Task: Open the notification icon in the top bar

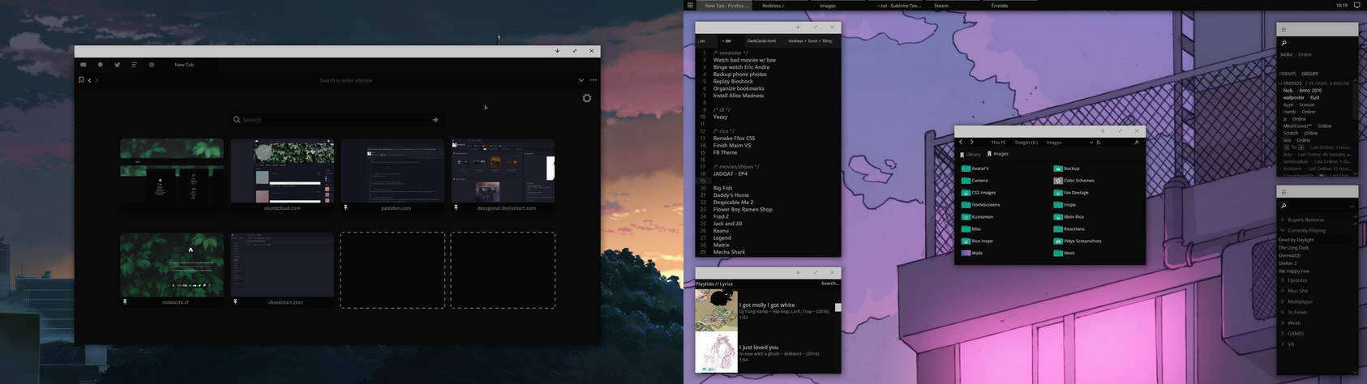Action: coord(1357,5)
